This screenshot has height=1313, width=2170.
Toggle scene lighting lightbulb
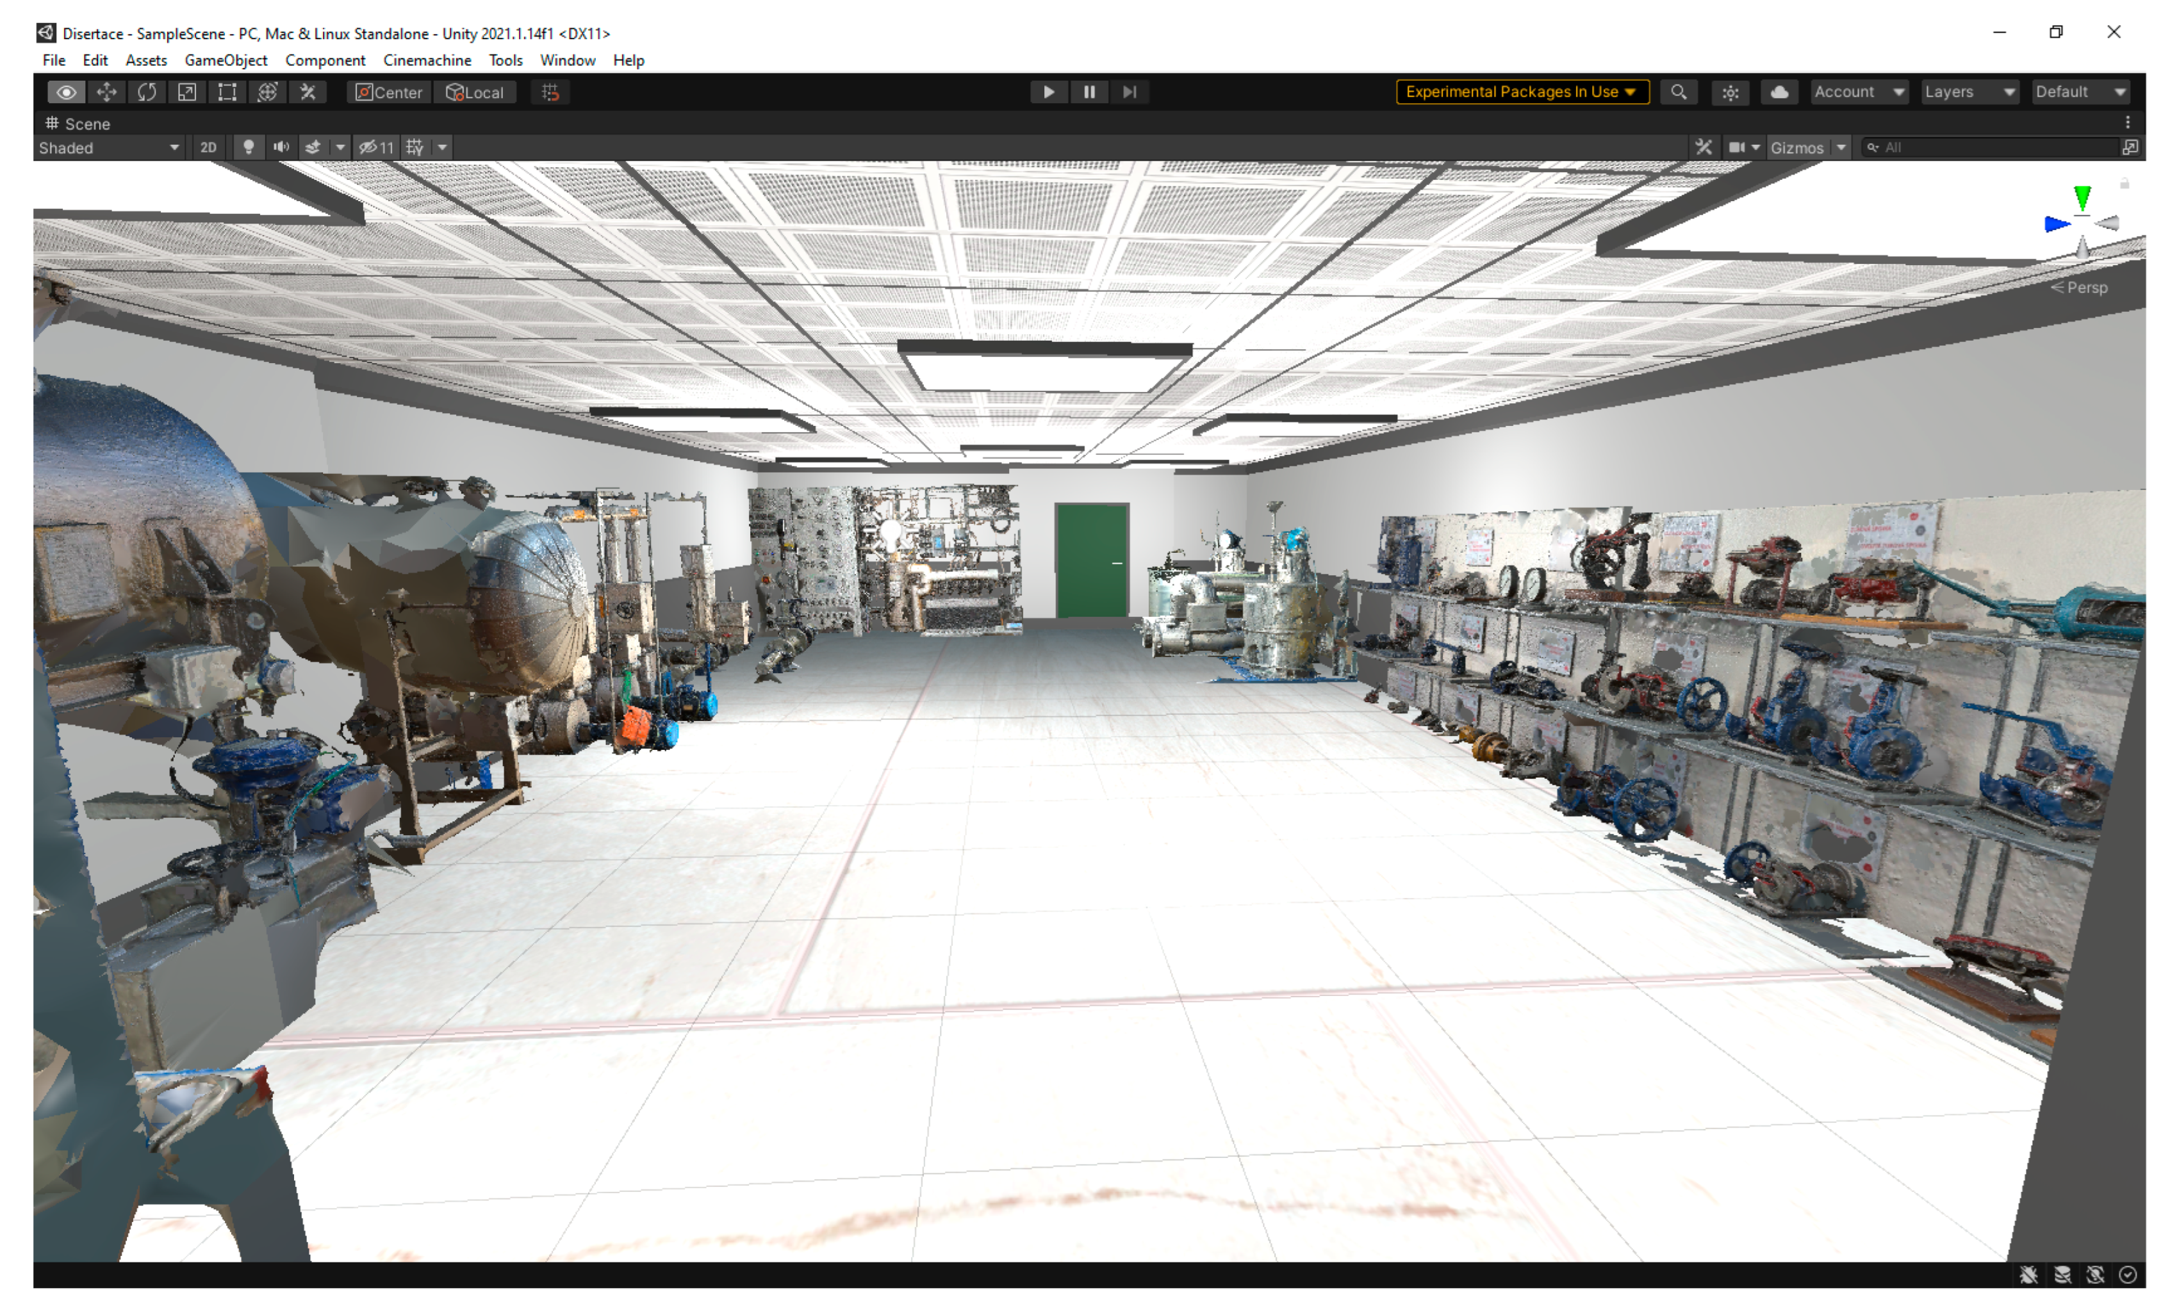249,148
